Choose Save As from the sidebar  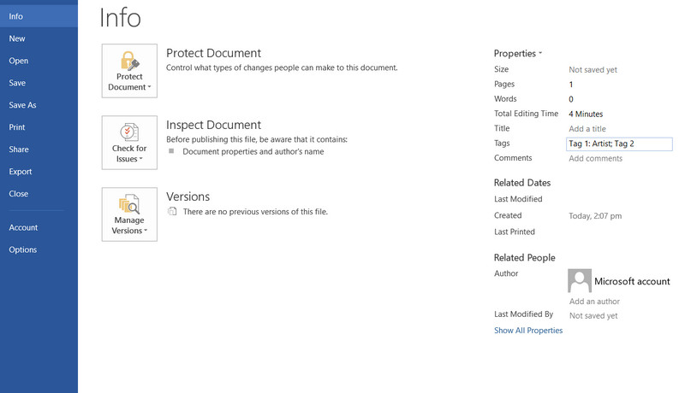click(x=39, y=105)
